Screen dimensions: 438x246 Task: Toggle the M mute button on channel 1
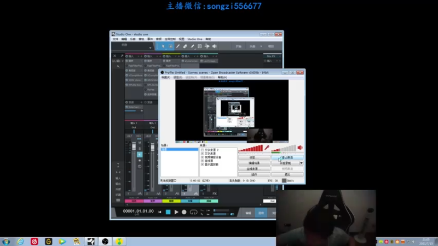[140, 143]
